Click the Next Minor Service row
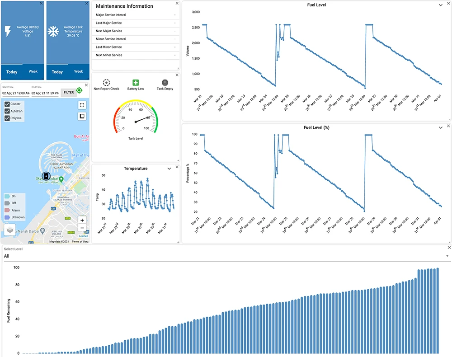Viewport: 452px width, 357px height. (x=136, y=55)
